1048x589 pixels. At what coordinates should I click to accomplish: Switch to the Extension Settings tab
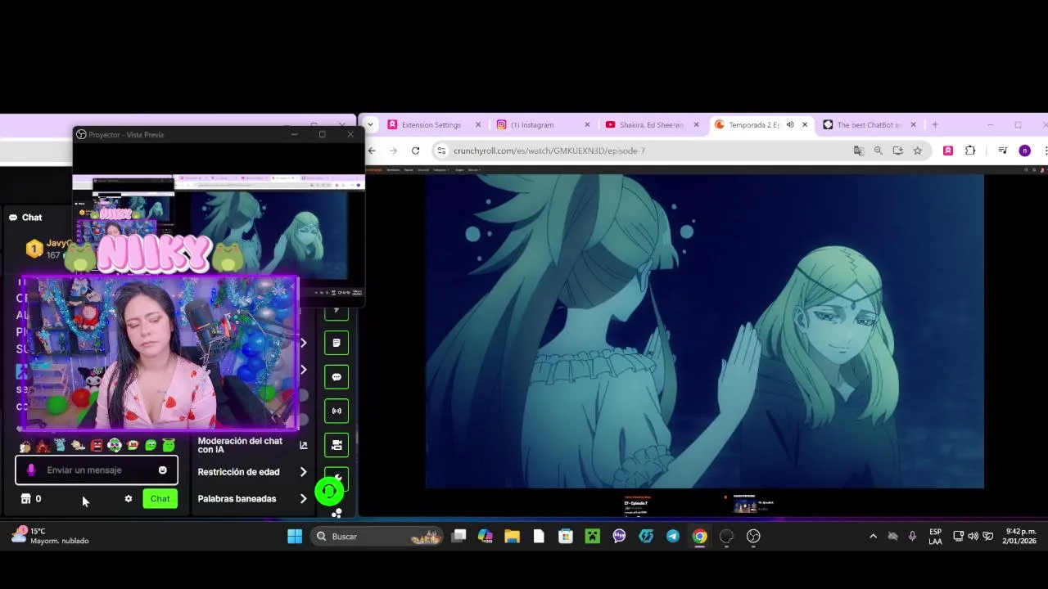pyautogui.click(x=434, y=125)
